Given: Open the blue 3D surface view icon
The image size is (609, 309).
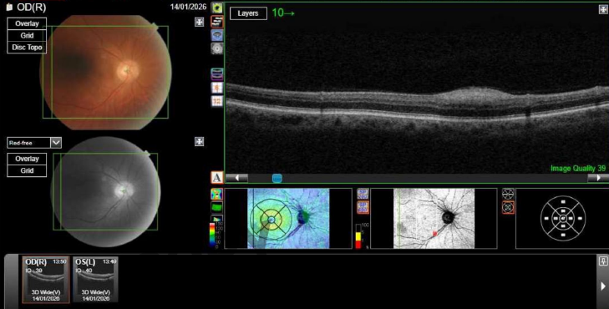Looking at the screenshot, I should (x=217, y=35).
